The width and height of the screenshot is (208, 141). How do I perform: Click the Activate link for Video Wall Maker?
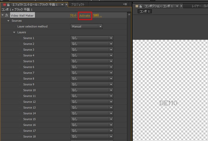[85, 16]
